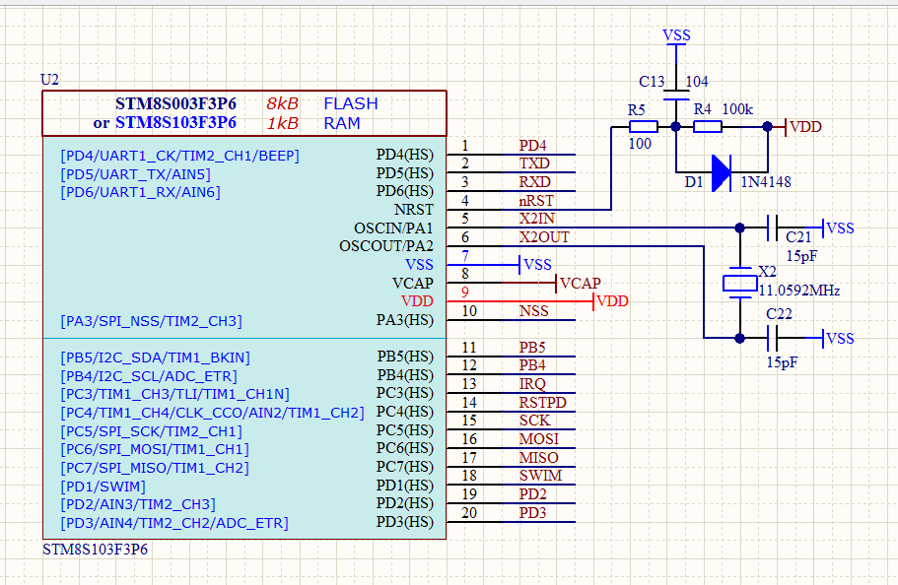Viewport: 898px width, 585px height.
Task: Select the STM8S103F3P6 comment below the chip
Action: tap(95, 550)
